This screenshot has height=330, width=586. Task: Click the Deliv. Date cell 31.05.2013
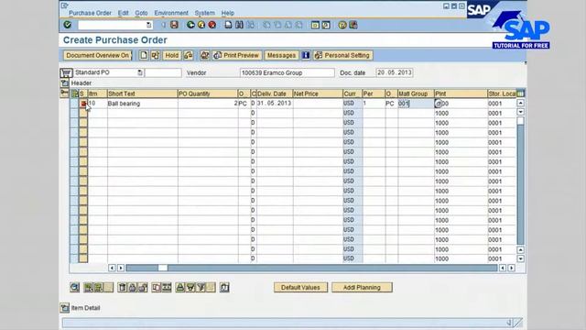[x=275, y=104]
